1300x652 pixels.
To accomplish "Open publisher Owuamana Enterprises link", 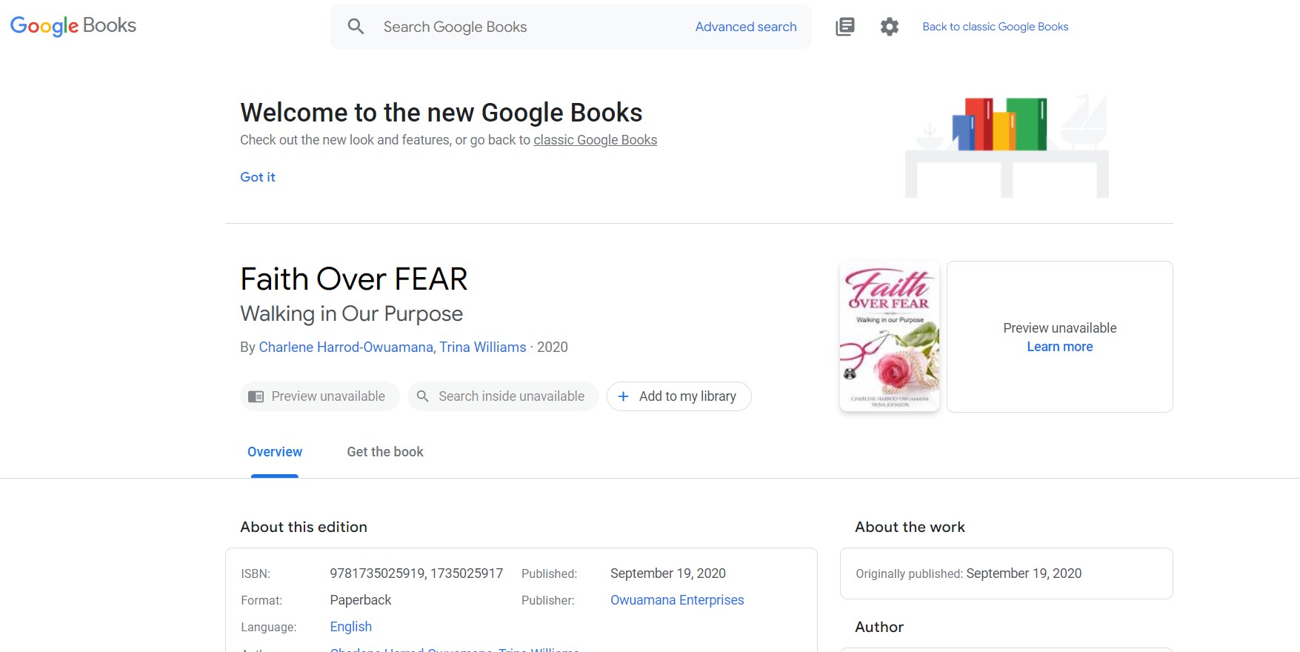I will pos(676,600).
